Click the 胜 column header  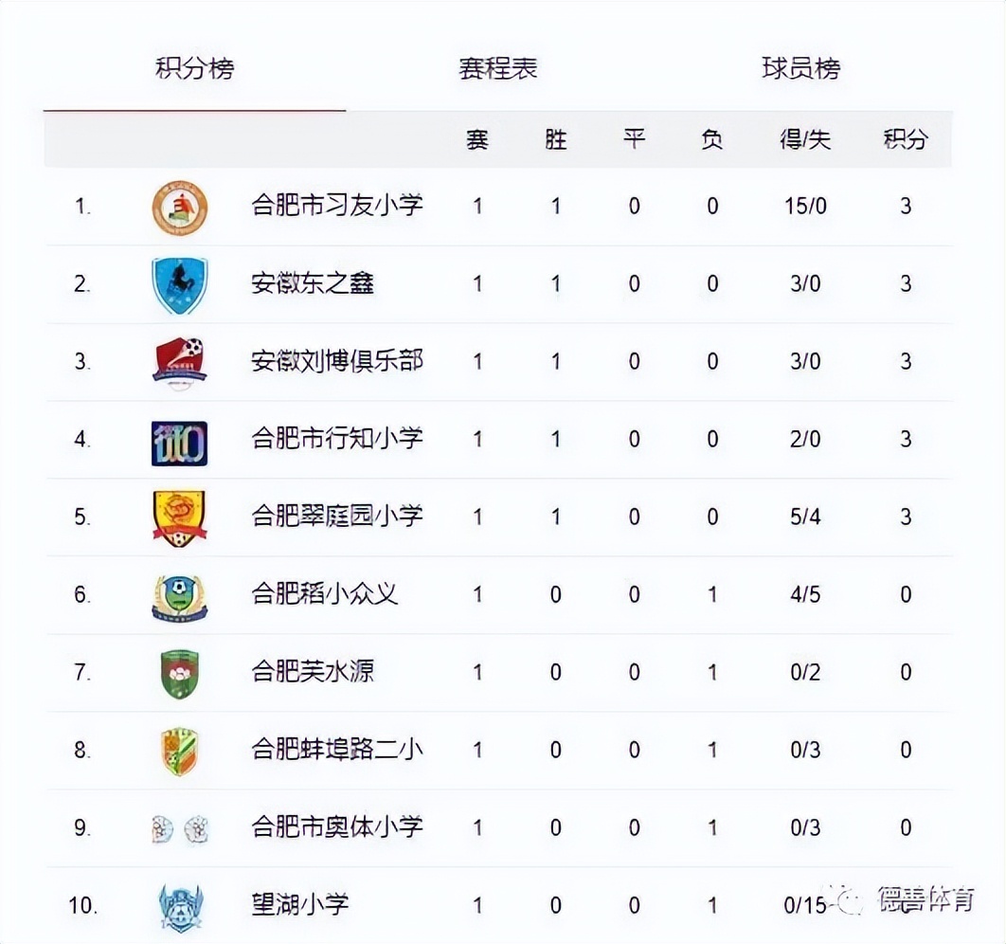pyautogui.click(x=556, y=139)
